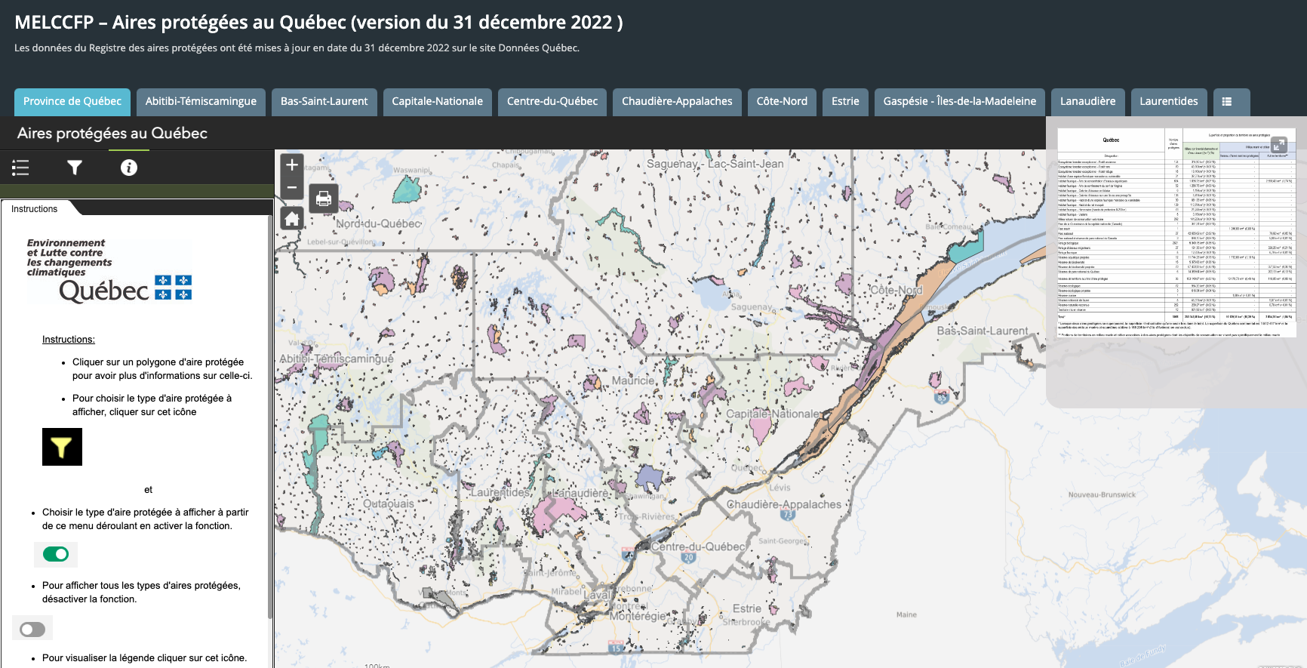Select the Chaudière-Appalaches tab
The image size is (1307, 668).
[677, 102]
